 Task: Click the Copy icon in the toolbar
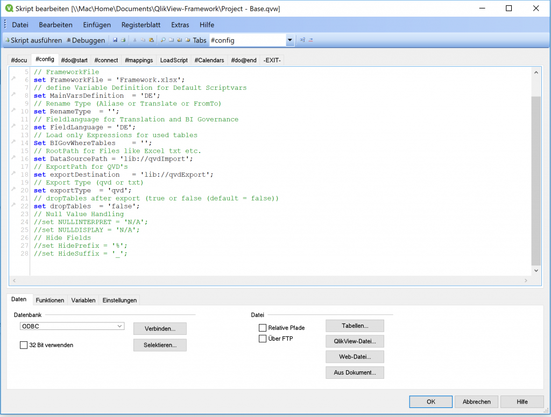pyautogui.click(x=142, y=40)
